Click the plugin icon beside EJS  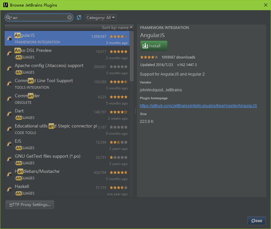coord(9,144)
